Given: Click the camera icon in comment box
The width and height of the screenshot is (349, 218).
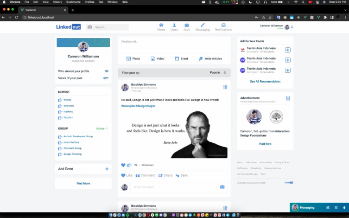Looking at the screenshot, I should [x=222, y=187].
